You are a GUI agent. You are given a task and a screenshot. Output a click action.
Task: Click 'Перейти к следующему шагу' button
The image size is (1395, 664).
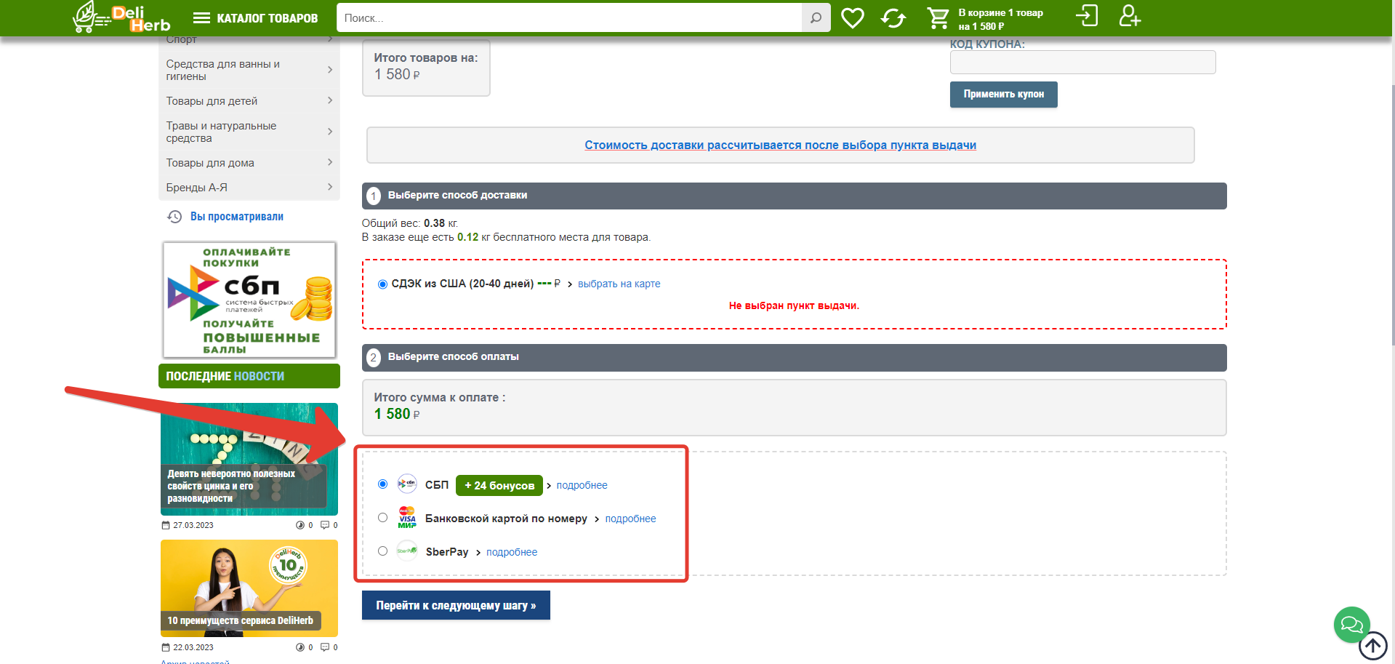tap(456, 605)
